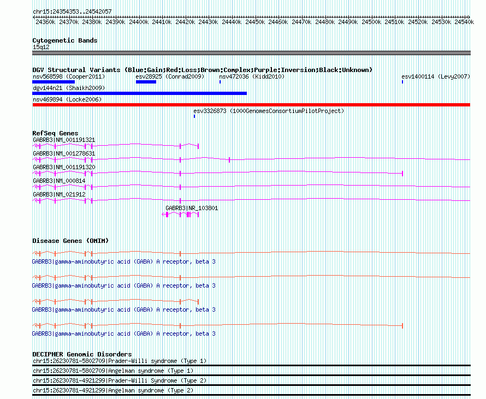Select the esv28925 (Conrad2009) blue variant bar
The width and height of the screenshot is (486, 399).
[x=146, y=82]
